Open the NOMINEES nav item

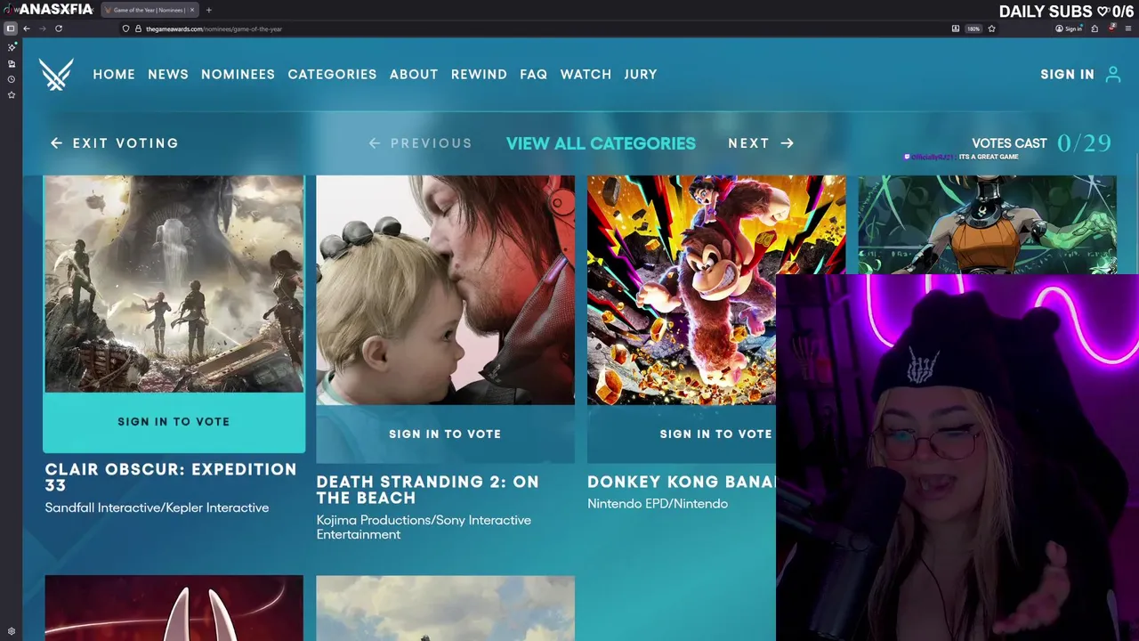click(238, 75)
